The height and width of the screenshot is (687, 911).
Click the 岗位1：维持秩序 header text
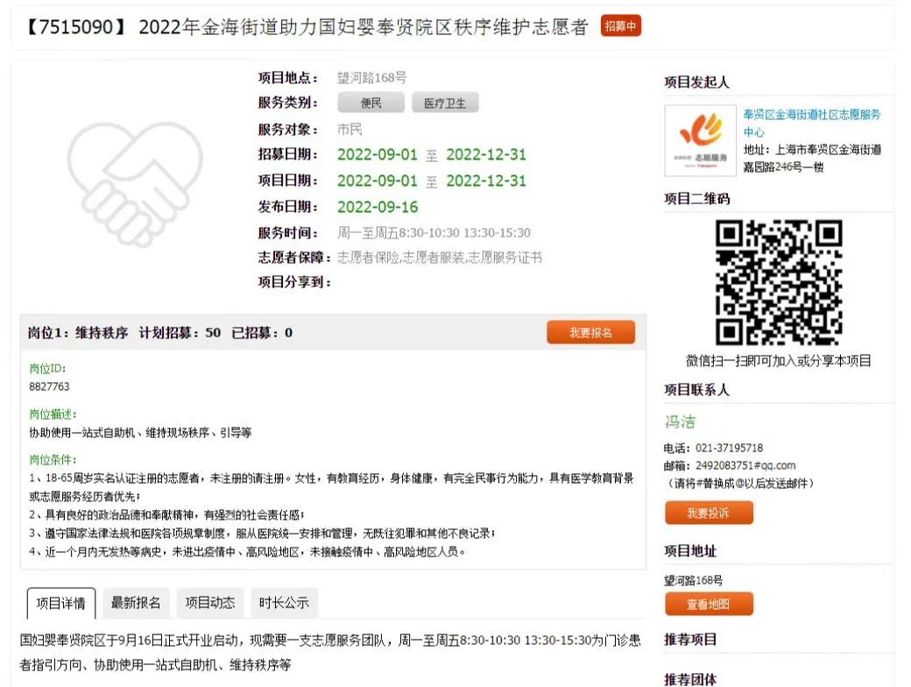coord(78,332)
